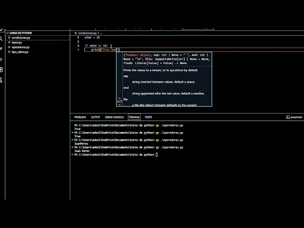Click line number 4 in the gutter

point(78,49)
